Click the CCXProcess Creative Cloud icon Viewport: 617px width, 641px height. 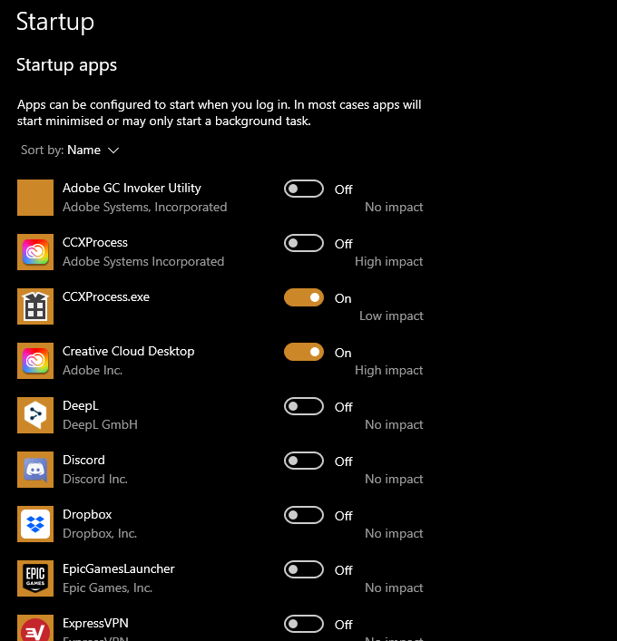click(35, 252)
